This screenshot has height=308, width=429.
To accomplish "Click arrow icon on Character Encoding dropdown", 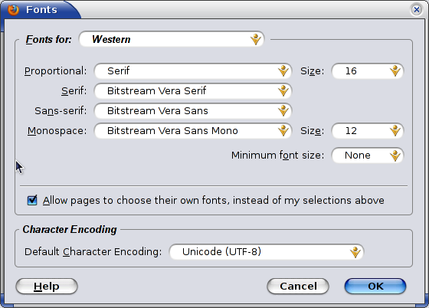I will point(355,252).
